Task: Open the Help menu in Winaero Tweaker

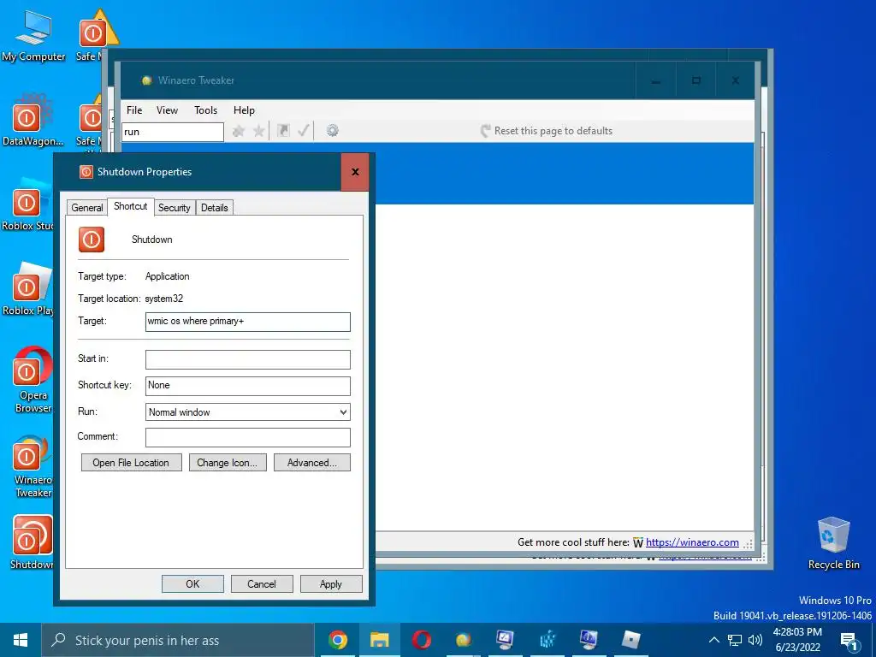Action: pyautogui.click(x=244, y=110)
